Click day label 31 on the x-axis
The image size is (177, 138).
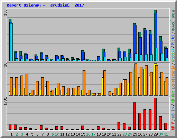[166, 134]
